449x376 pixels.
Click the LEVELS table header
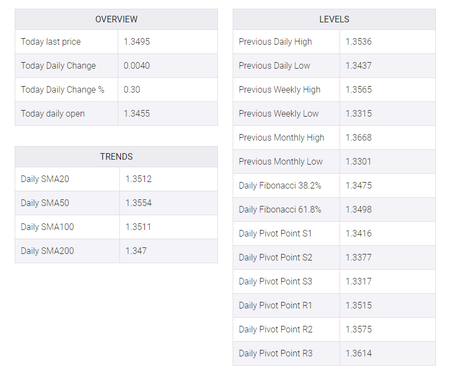tap(334, 19)
